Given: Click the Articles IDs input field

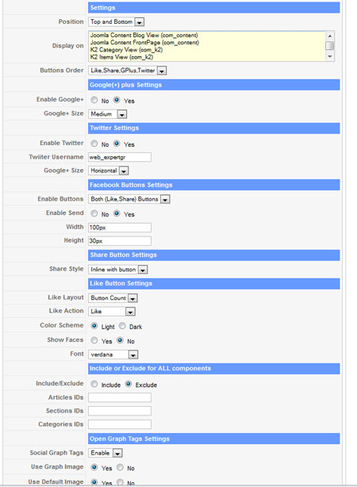Looking at the screenshot, I should point(120,397).
